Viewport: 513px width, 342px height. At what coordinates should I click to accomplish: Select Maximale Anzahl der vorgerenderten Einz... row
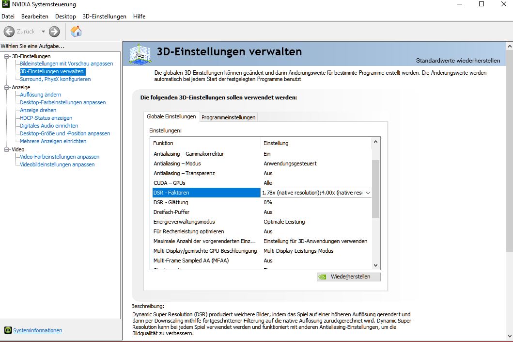pyautogui.click(x=262, y=241)
